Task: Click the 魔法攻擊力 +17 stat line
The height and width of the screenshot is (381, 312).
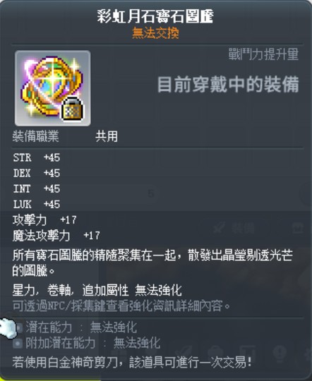Action: [x=56, y=236]
